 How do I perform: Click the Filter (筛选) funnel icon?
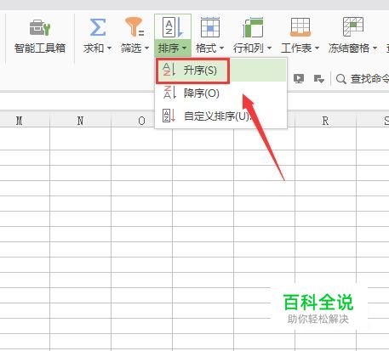(134, 27)
